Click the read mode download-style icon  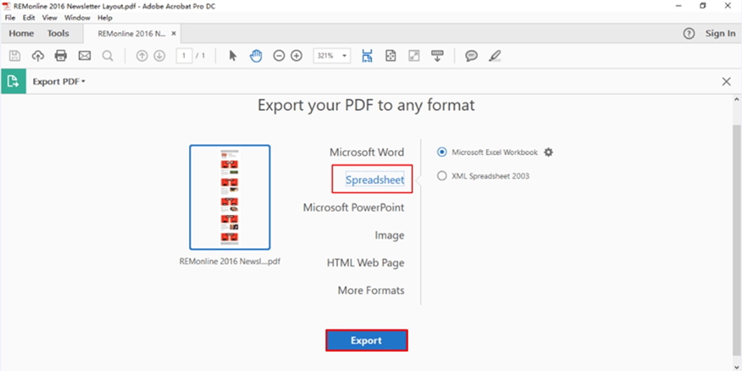(437, 56)
